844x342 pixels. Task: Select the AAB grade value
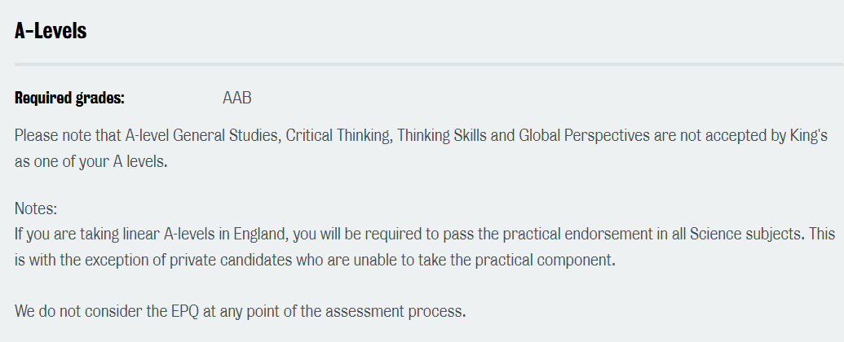tap(236, 98)
